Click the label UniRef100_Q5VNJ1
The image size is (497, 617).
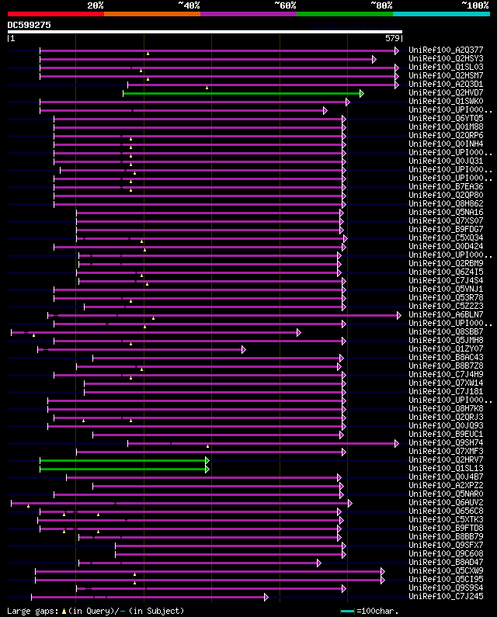tap(446, 289)
